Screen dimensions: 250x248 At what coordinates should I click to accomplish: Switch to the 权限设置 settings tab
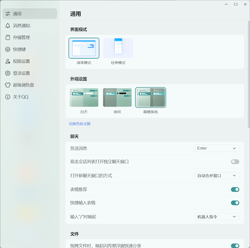(x=21, y=61)
